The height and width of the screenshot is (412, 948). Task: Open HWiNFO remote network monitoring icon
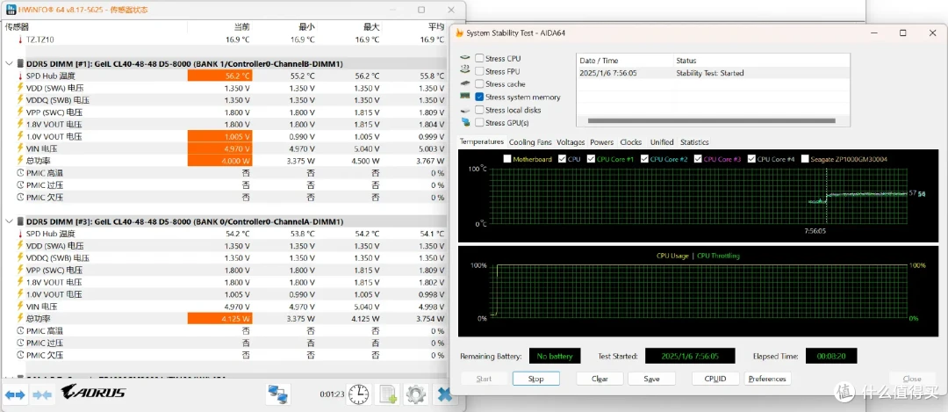click(278, 395)
